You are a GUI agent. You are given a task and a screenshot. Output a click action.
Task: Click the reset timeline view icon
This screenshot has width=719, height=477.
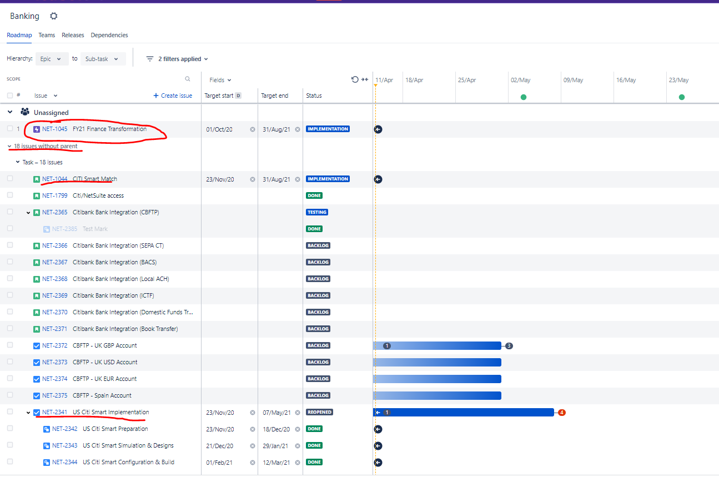click(x=355, y=79)
